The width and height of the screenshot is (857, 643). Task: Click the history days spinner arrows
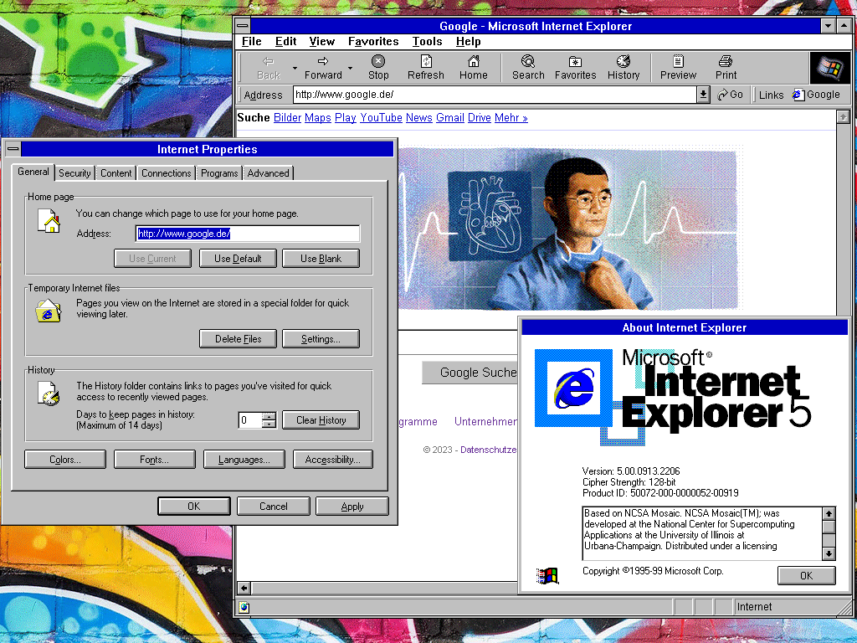pos(269,420)
